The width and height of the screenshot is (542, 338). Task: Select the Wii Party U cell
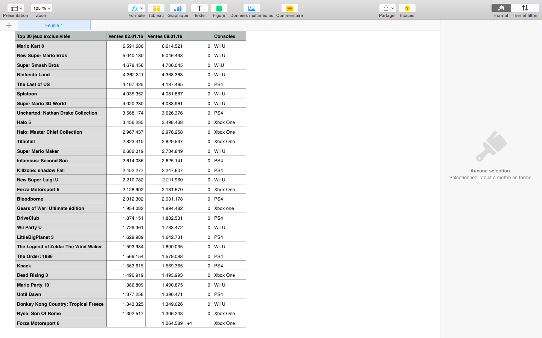tap(61, 227)
